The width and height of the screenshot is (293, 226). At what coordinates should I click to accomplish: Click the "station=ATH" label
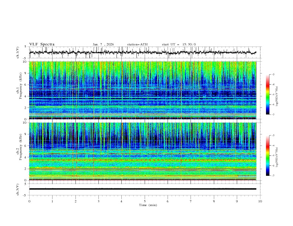tap(137, 44)
